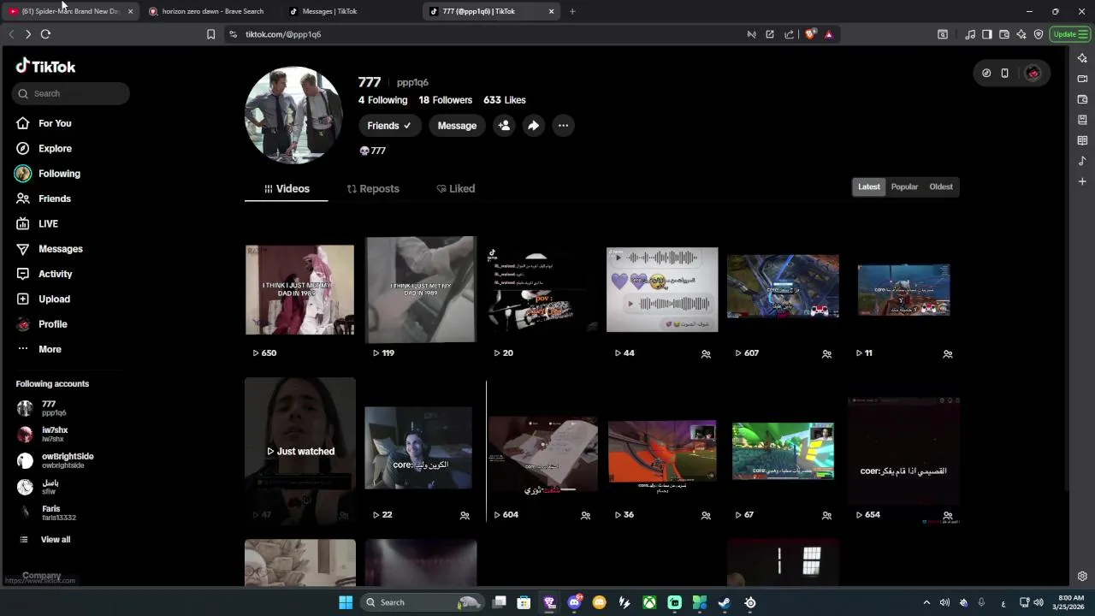Open the 4 Following list

pos(382,100)
